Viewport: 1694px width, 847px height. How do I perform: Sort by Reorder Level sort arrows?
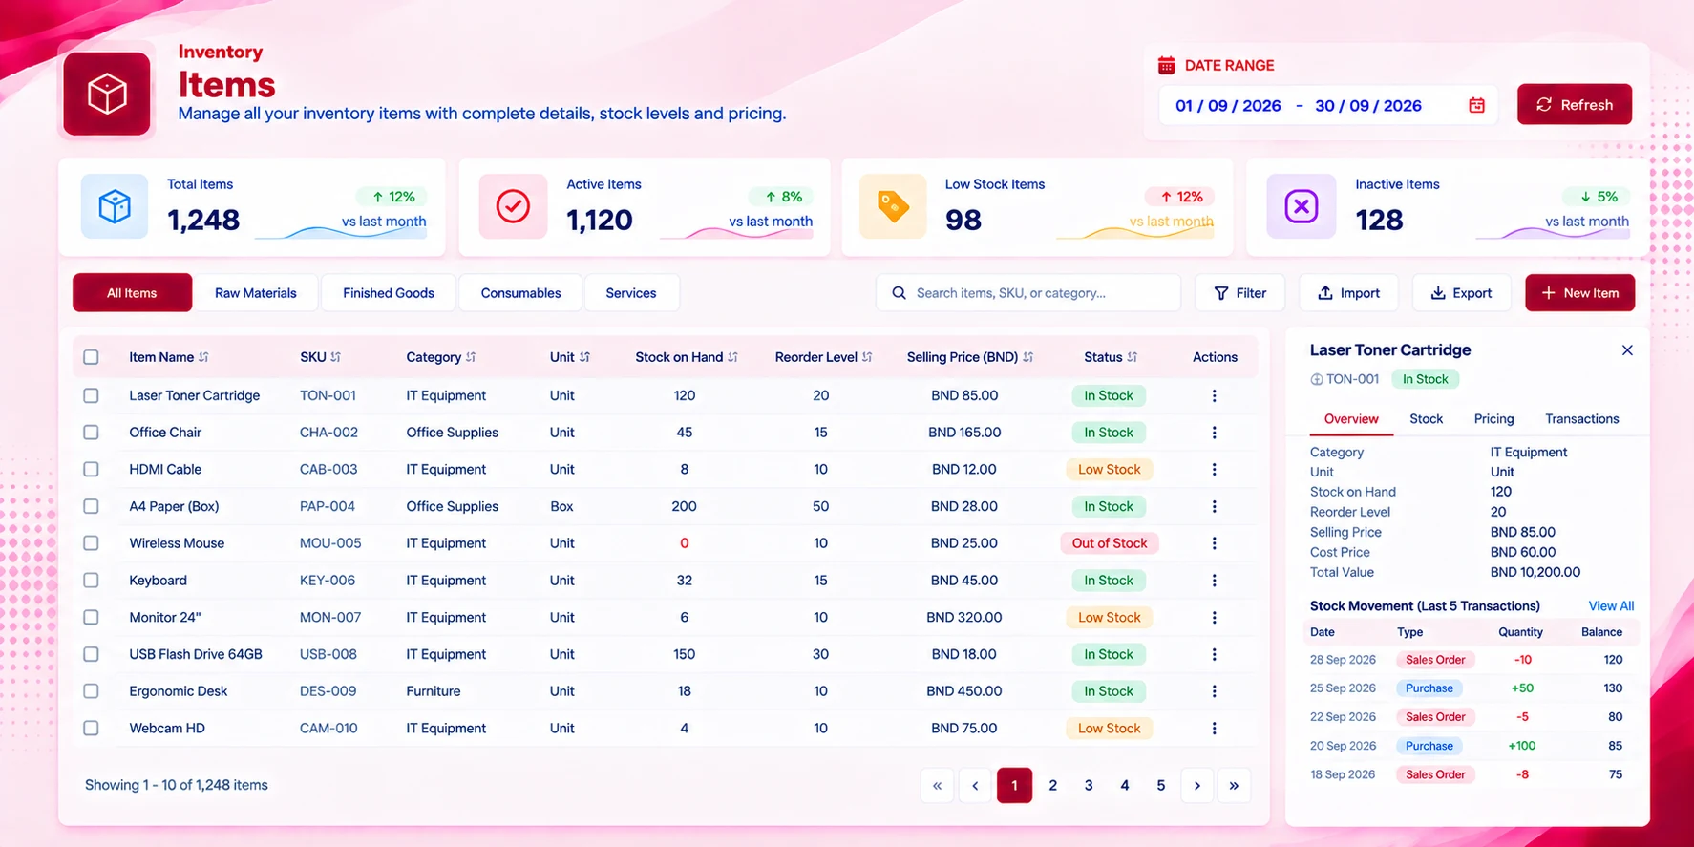coord(867,357)
